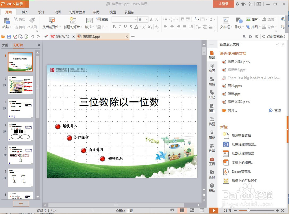Screen dimensions: 289x214
Task: Toggle Underline formatting
Action: (125, 27)
